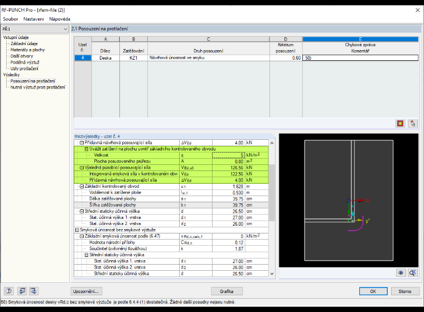
Task: Click the Grafika button
Action: (x=227, y=291)
